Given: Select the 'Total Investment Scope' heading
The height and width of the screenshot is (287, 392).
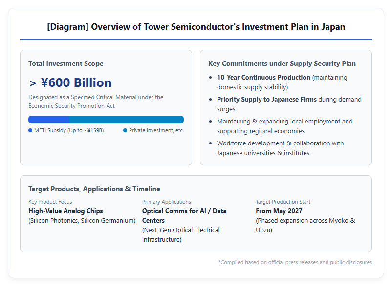Looking at the screenshot, I should tap(66, 63).
